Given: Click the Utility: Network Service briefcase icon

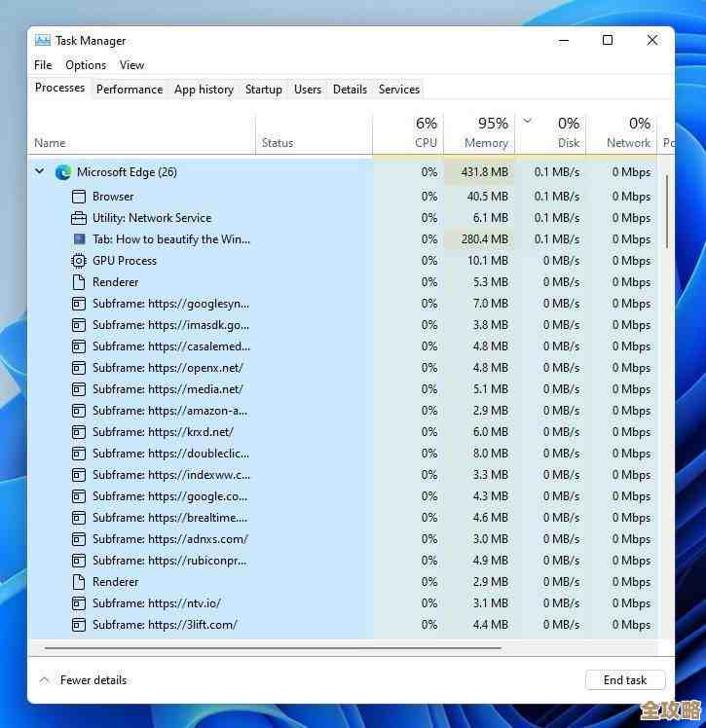Looking at the screenshot, I should 79,218.
